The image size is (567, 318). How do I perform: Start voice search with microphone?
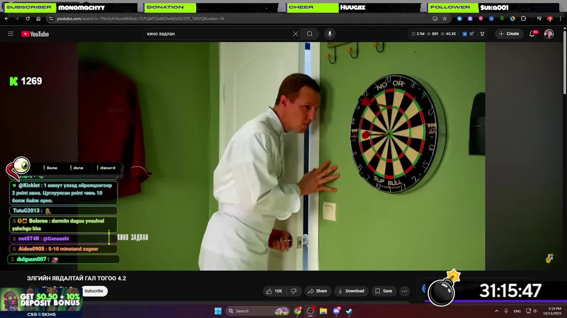330,34
